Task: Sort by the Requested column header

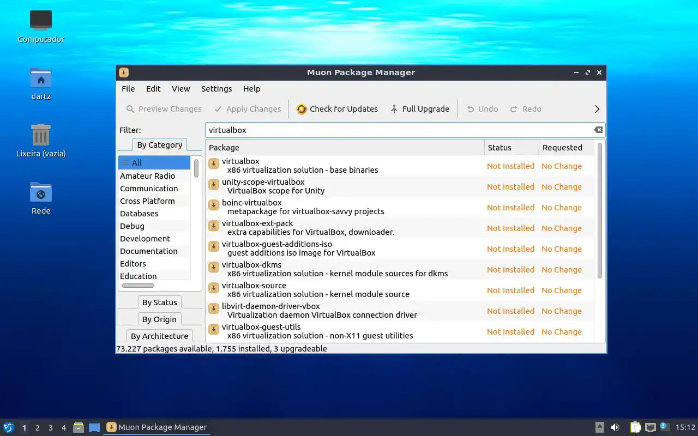Action: [x=566, y=148]
